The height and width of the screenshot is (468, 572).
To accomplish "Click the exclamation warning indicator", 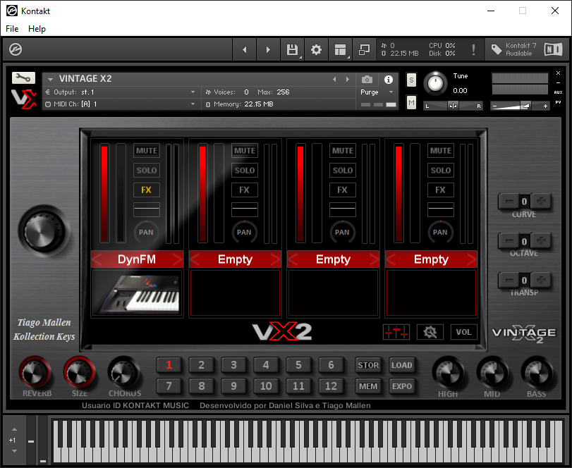I will tap(473, 49).
